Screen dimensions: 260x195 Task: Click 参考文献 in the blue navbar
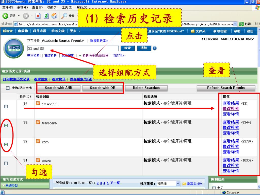point(58,31)
